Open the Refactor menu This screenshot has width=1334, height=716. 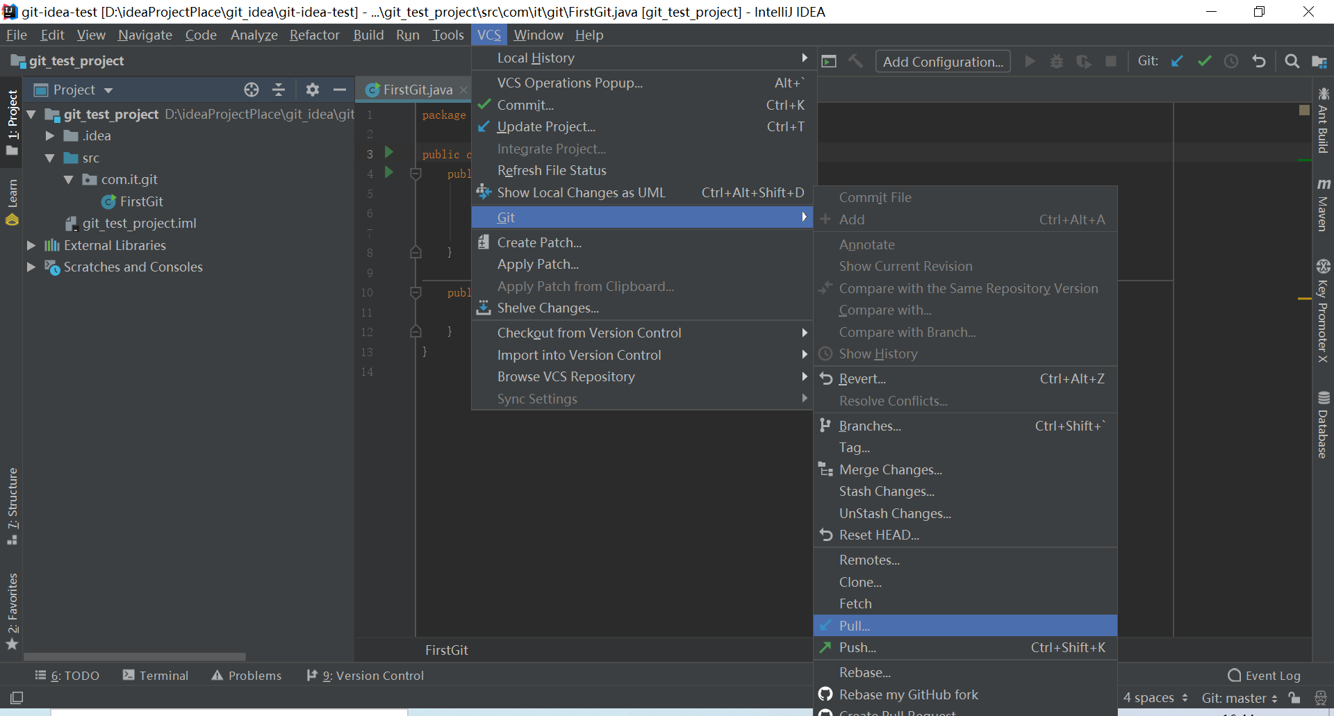point(314,35)
